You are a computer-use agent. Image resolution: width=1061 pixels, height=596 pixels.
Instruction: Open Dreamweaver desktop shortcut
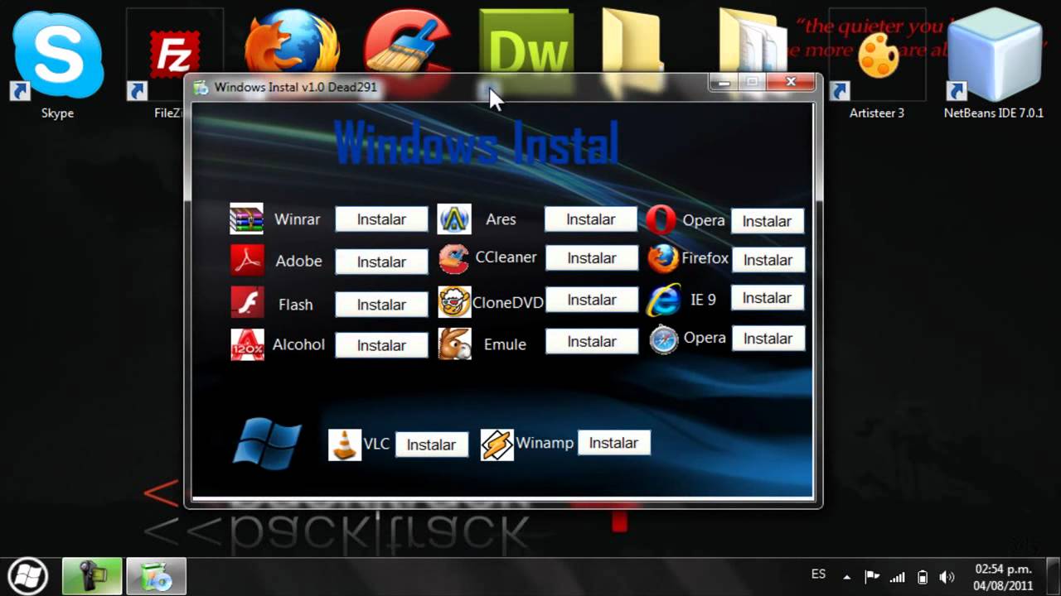(526, 43)
